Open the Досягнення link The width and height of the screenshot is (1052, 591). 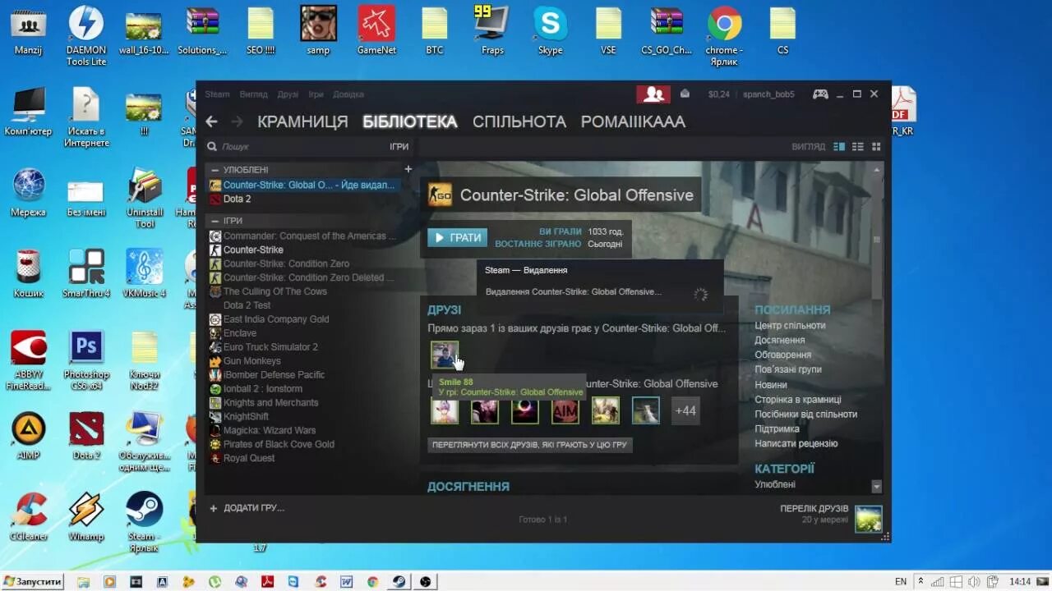780,340
